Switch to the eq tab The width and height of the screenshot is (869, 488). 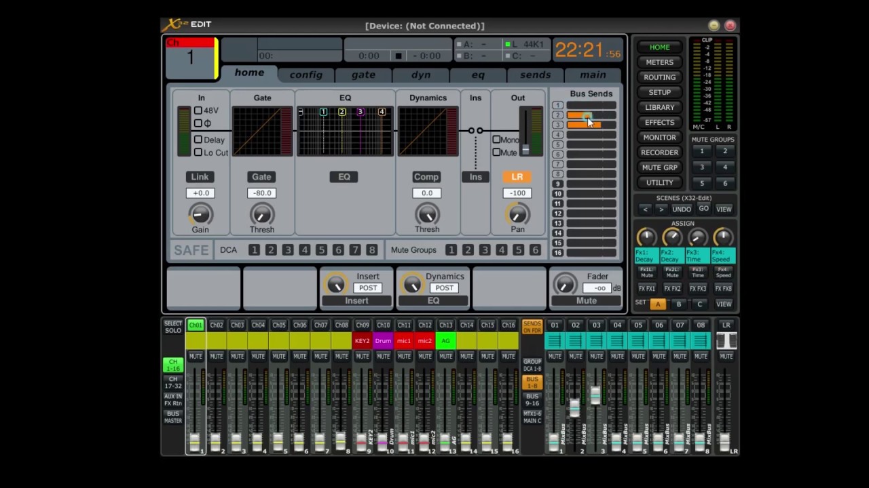478,75
